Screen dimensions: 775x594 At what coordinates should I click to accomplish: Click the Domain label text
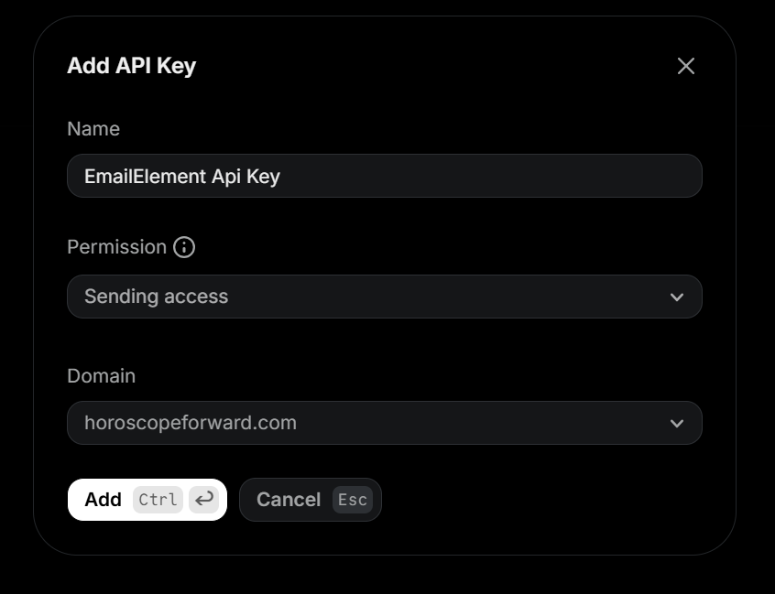[101, 376]
